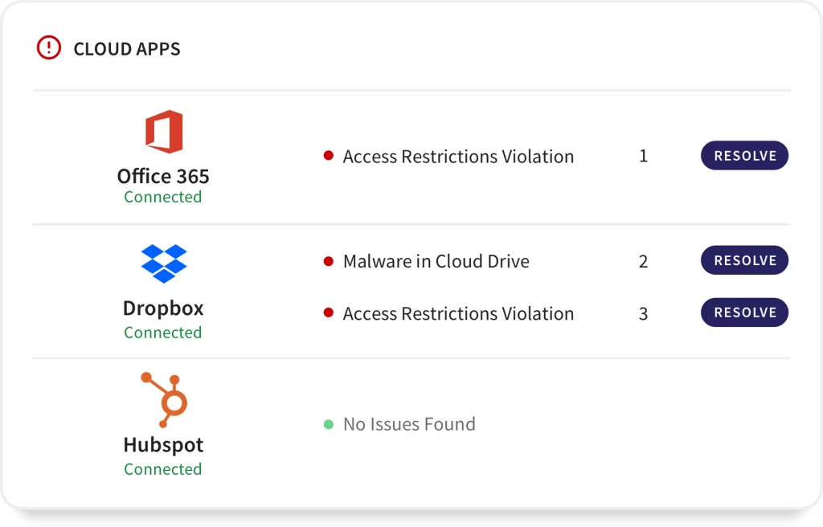Click the issue count 3 for Dropbox

click(643, 313)
